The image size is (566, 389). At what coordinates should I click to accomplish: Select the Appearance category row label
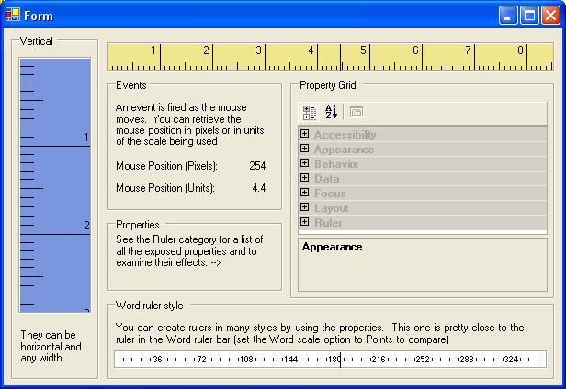(x=344, y=150)
